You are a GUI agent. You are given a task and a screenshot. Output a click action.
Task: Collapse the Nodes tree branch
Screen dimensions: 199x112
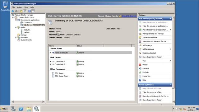(16, 28)
